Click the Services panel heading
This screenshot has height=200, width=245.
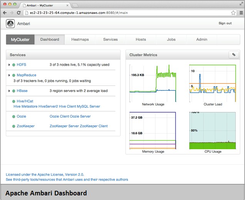click(18, 55)
